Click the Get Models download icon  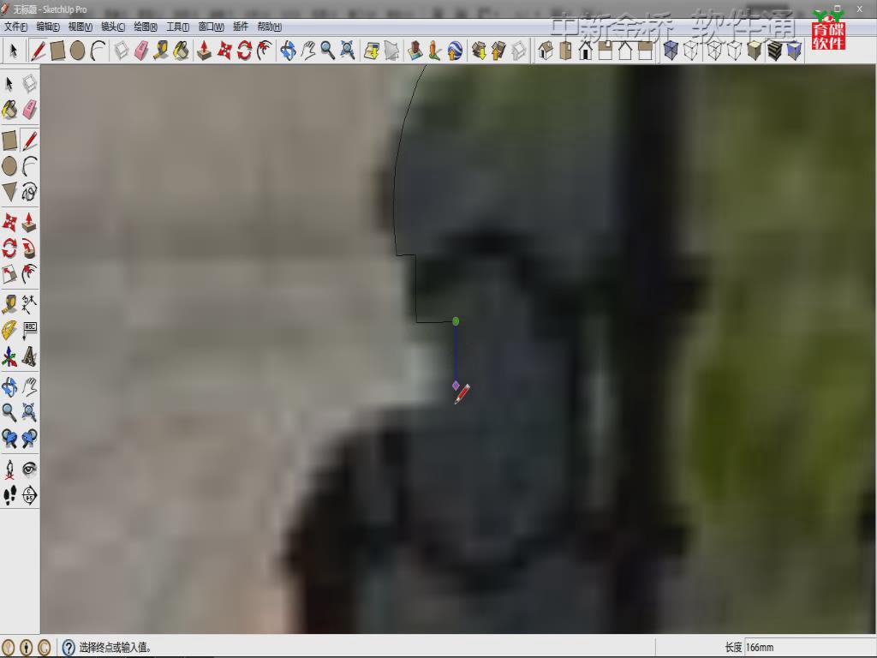click(x=479, y=51)
